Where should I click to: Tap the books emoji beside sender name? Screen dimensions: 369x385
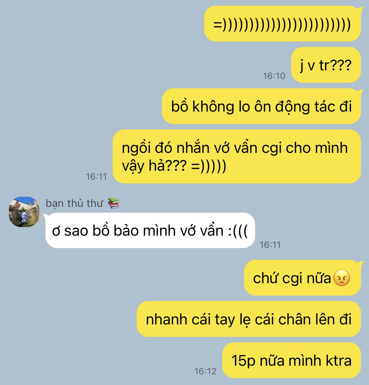tap(113, 203)
